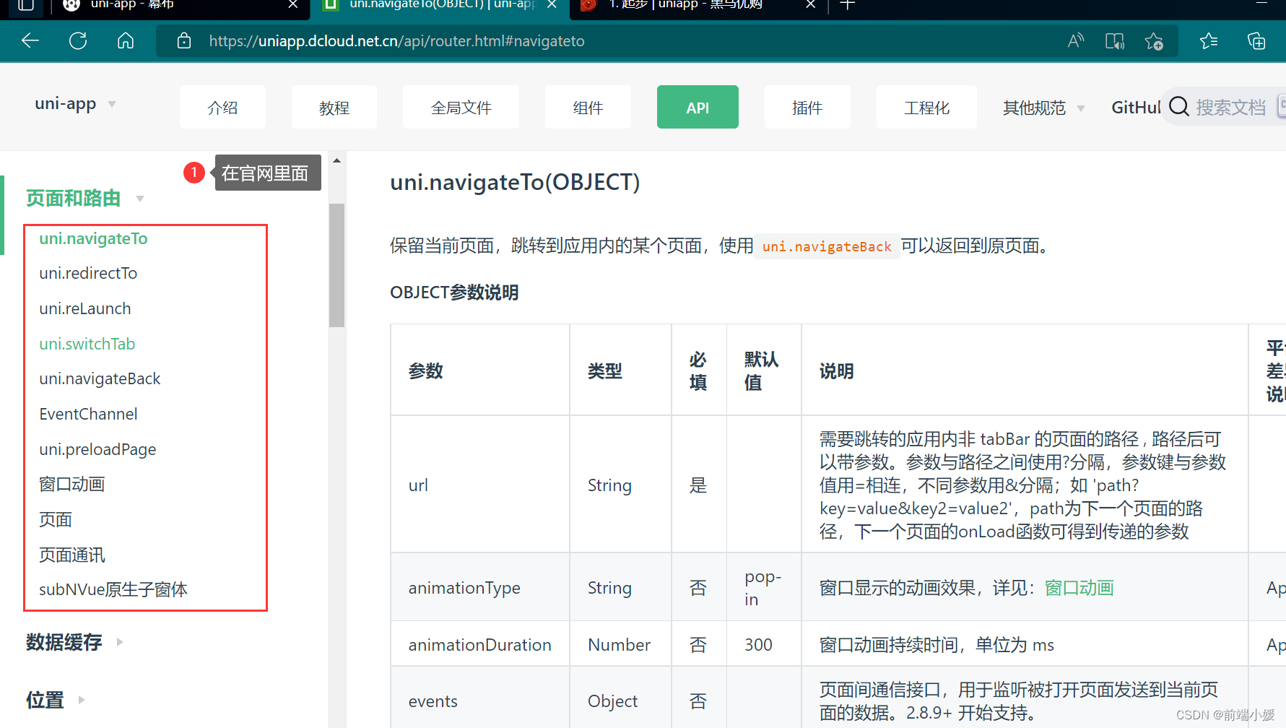Open subNVue原生子窗体 in the sidebar
The image size is (1286, 728).
[113, 589]
